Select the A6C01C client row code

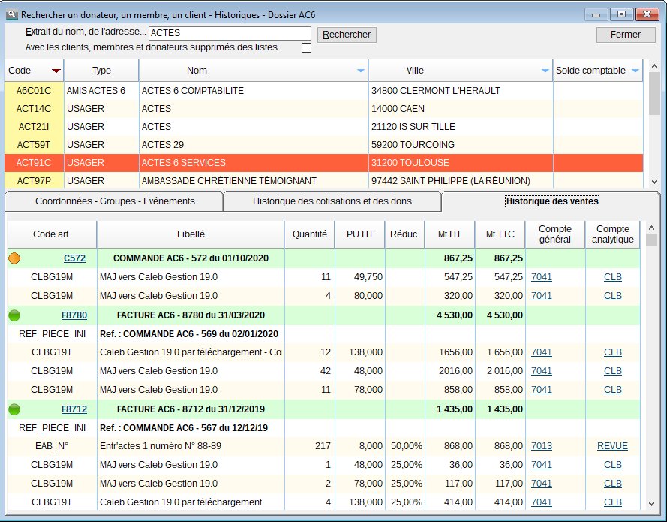pyautogui.click(x=34, y=91)
